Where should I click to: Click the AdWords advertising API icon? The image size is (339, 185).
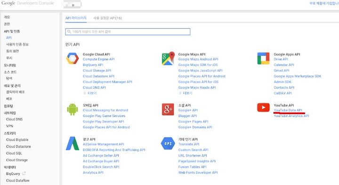pyautogui.click(x=73, y=143)
